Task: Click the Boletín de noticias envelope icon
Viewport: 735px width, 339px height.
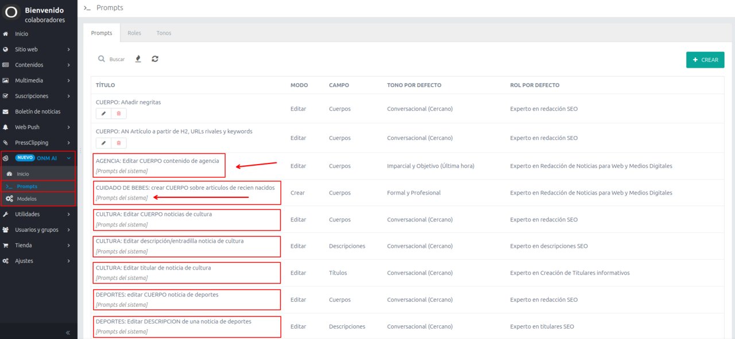Action: [6, 111]
